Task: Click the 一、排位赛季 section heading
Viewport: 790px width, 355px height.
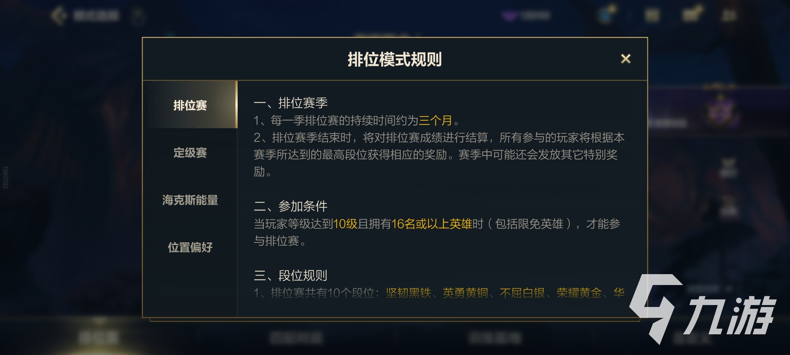Action: pos(291,103)
